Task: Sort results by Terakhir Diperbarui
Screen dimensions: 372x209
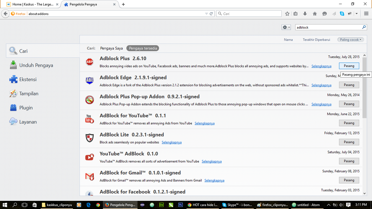Action: click(316, 40)
